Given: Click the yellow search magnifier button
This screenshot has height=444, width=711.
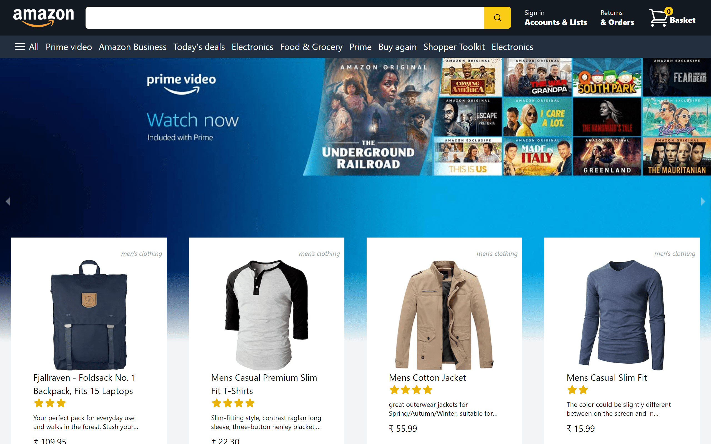Looking at the screenshot, I should coord(497,17).
